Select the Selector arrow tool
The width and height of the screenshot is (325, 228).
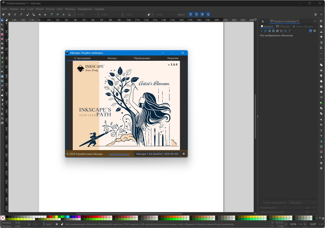click(2, 20)
